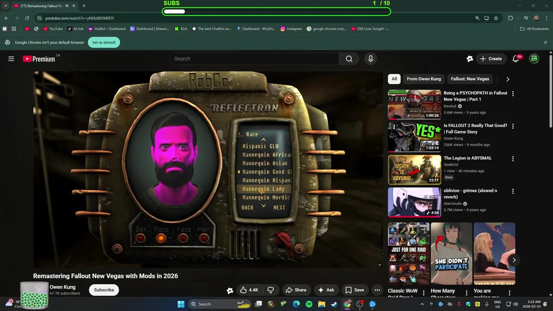The height and width of the screenshot is (311, 553).
Task: Select the 'From Owen Kung' chip
Action: coord(424,79)
